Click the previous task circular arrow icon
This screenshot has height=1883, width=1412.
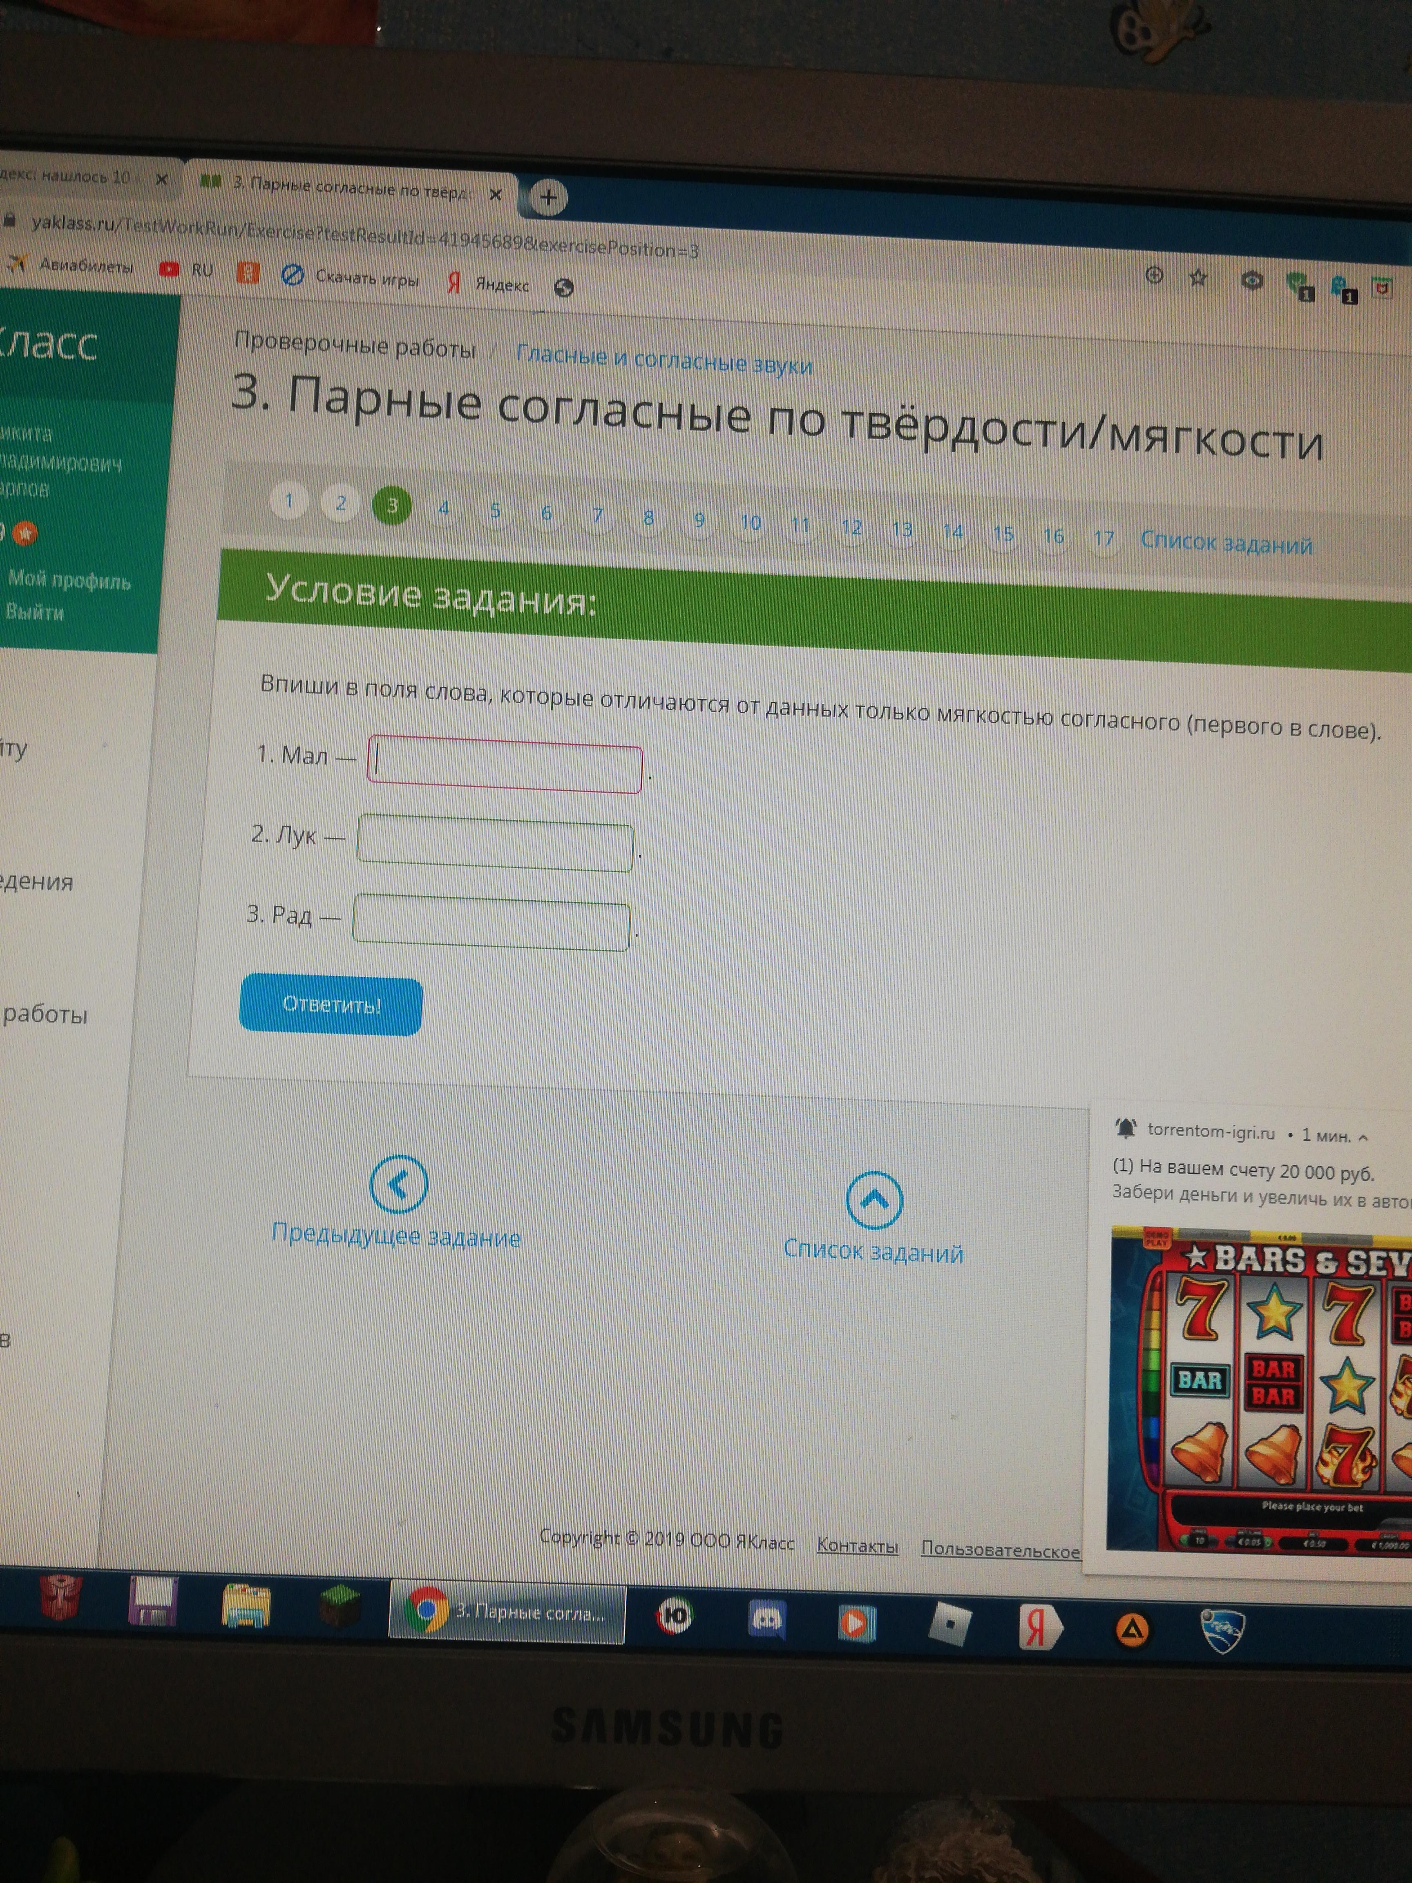tap(398, 1184)
